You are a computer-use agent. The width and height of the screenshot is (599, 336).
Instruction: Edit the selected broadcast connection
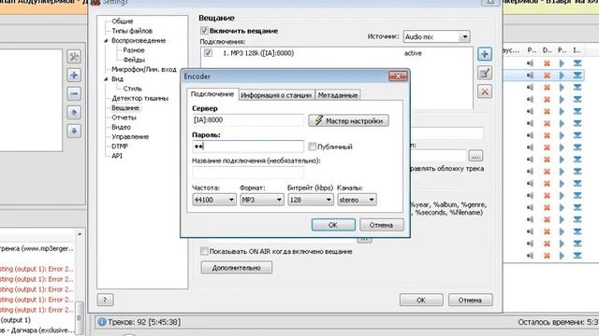click(485, 73)
